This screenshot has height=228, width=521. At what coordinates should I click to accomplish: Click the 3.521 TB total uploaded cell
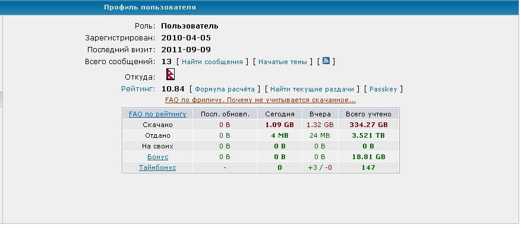point(368,135)
